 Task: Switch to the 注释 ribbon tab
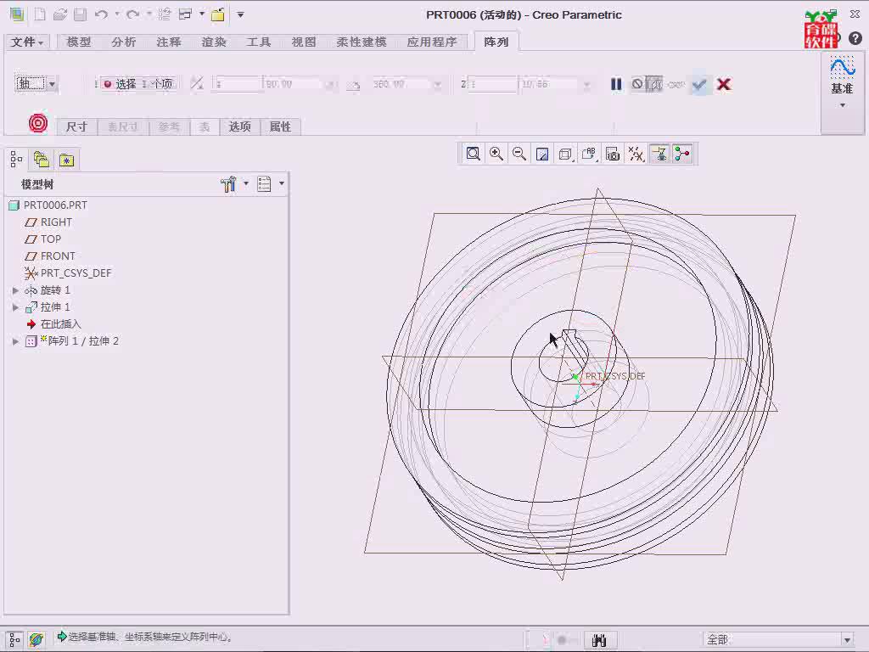coord(169,42)
